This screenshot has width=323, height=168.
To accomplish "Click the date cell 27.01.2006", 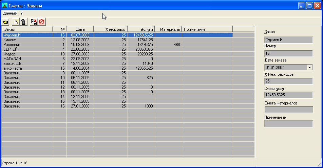I will pos(80,106).
